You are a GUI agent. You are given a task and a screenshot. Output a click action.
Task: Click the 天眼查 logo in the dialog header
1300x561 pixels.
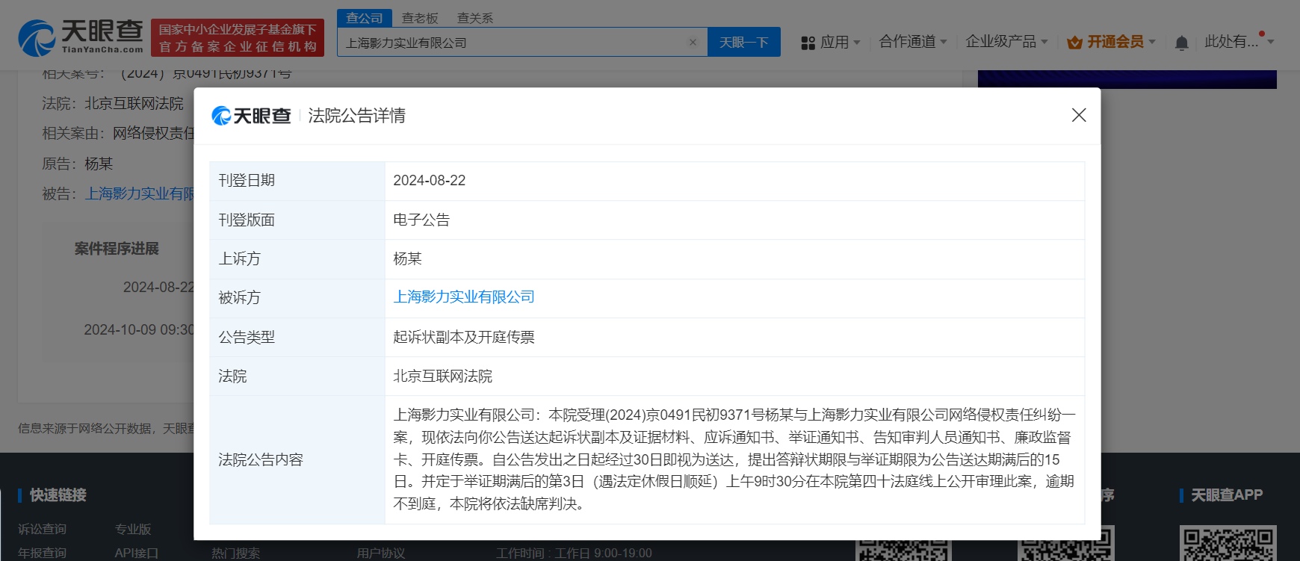251,116
